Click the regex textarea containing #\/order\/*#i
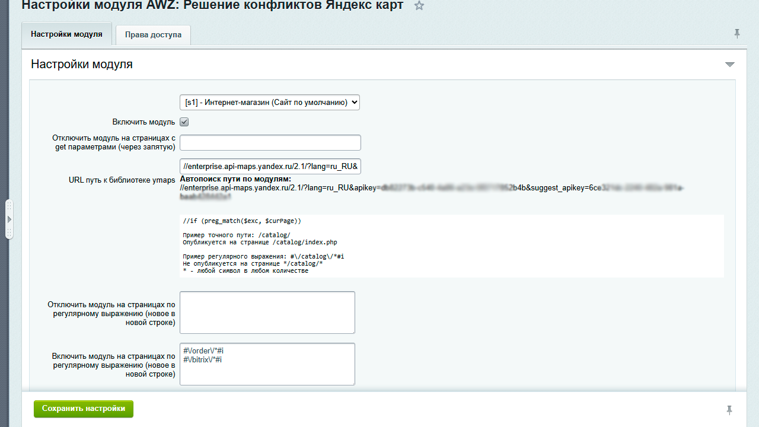This screenshot has width=759, height=427. 267,364
